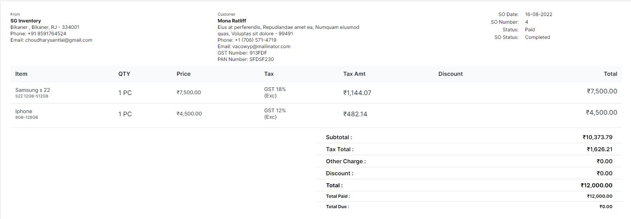
Task: Click the Price column header
Action: [x=184, y=74]
